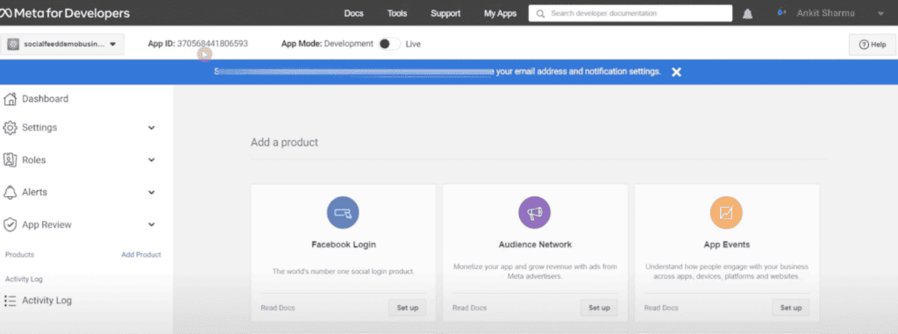Click the Facebook Login product icon
The height and width of the screenshot is (334, 898).
point(343,212)
